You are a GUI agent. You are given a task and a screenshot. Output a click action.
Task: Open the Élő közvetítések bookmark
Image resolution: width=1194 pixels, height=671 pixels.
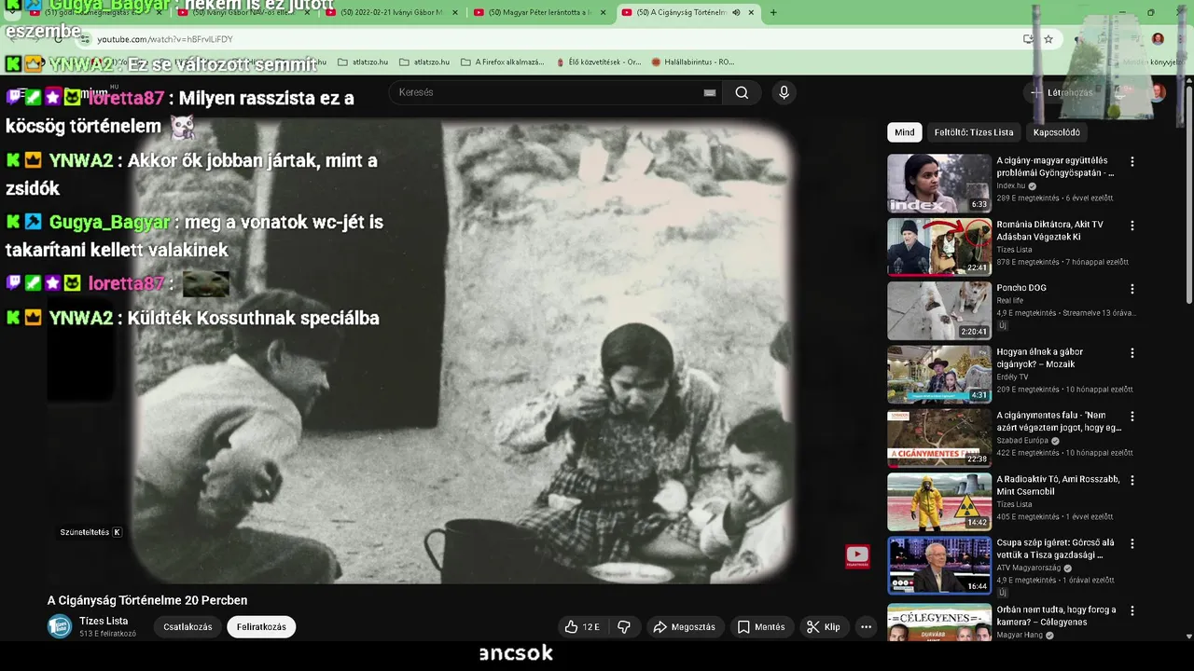597,62
